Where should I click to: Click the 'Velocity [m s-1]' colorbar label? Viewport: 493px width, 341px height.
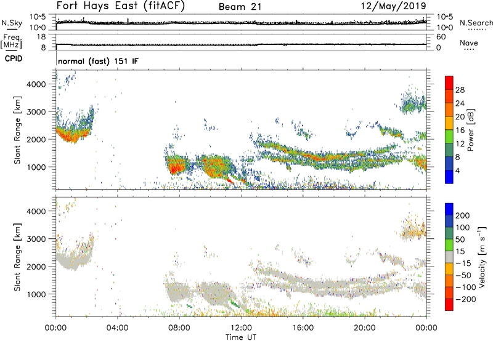[482, 257]
